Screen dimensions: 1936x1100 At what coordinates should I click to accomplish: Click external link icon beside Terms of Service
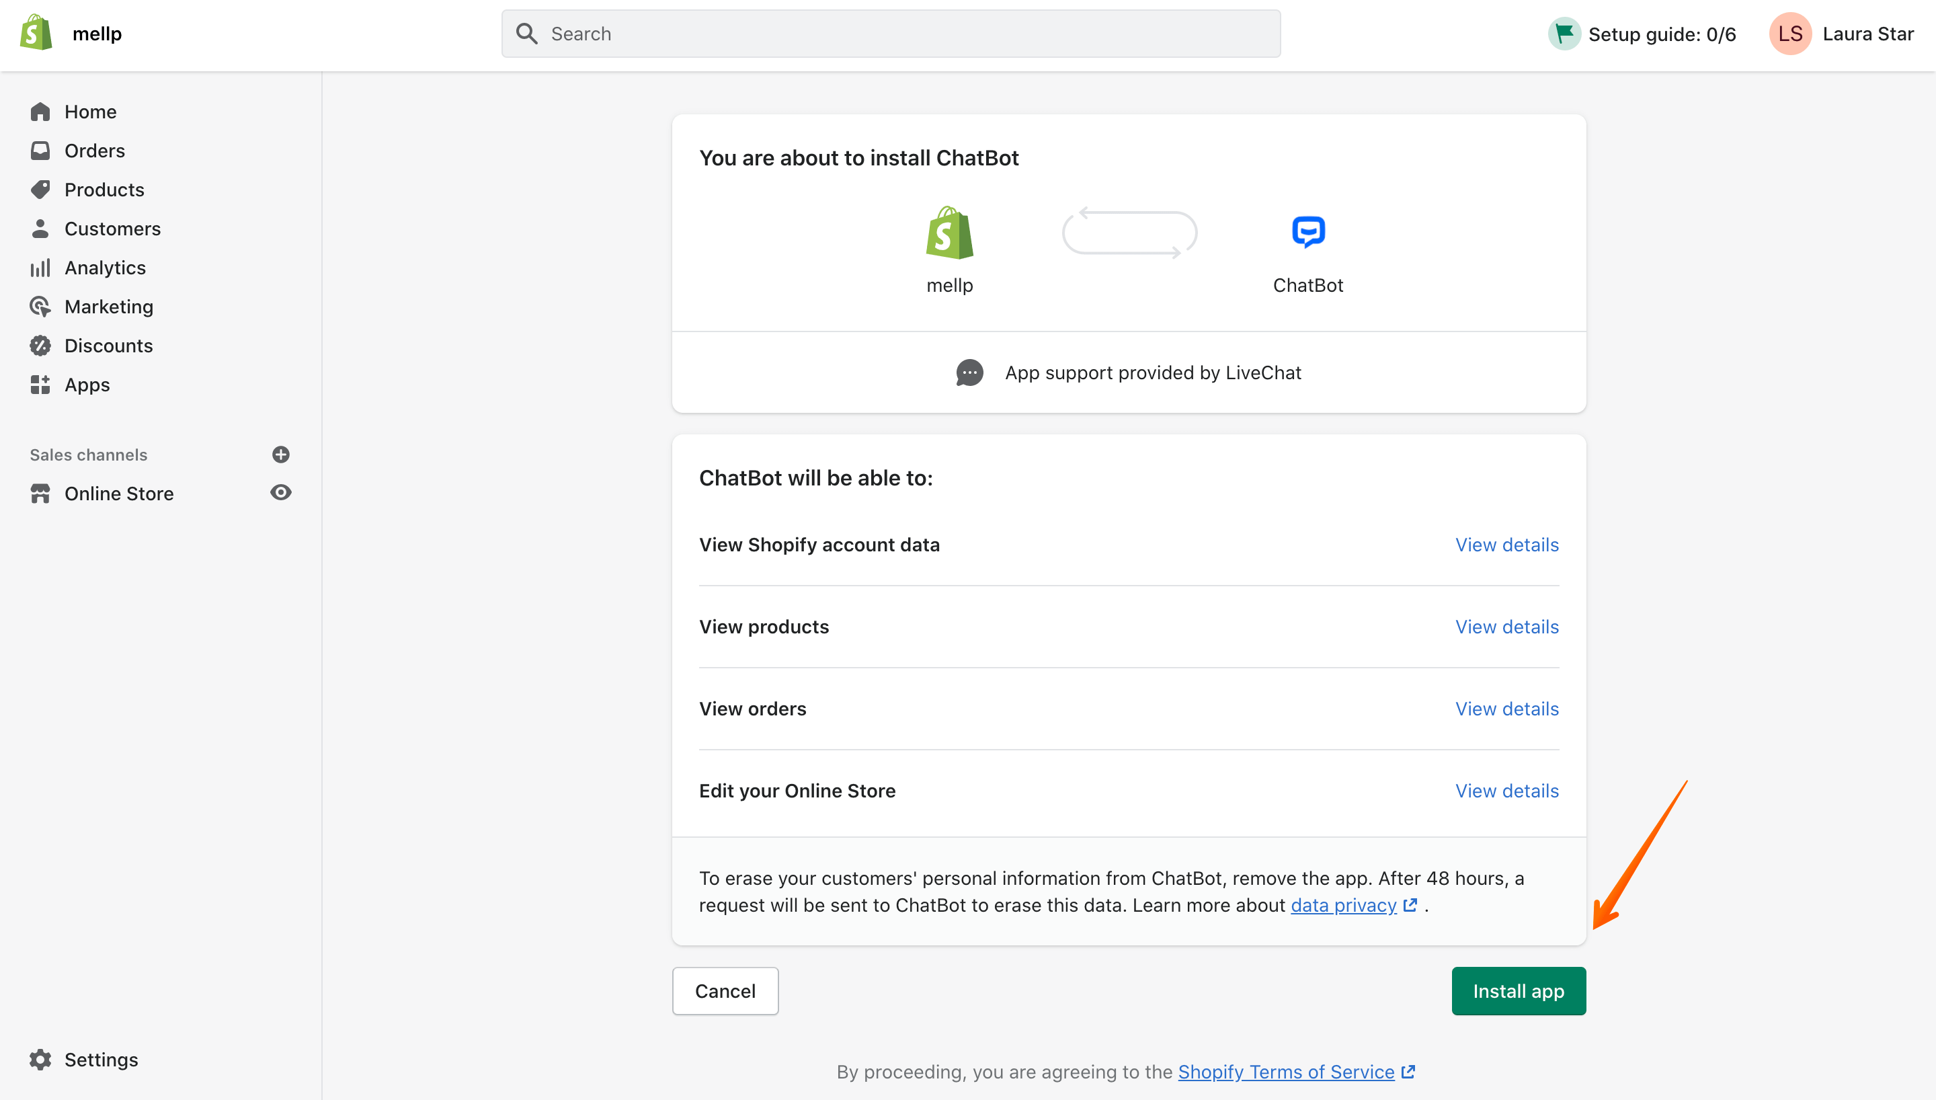point(1408,1071)
